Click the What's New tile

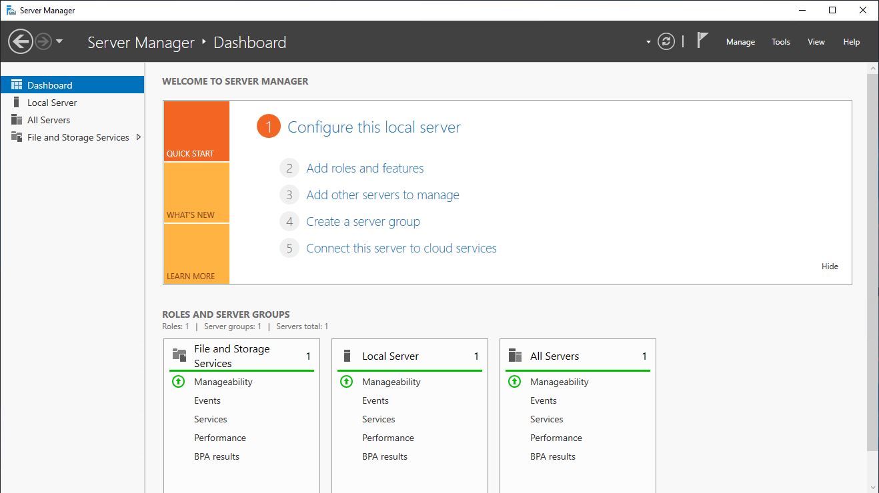196,193
